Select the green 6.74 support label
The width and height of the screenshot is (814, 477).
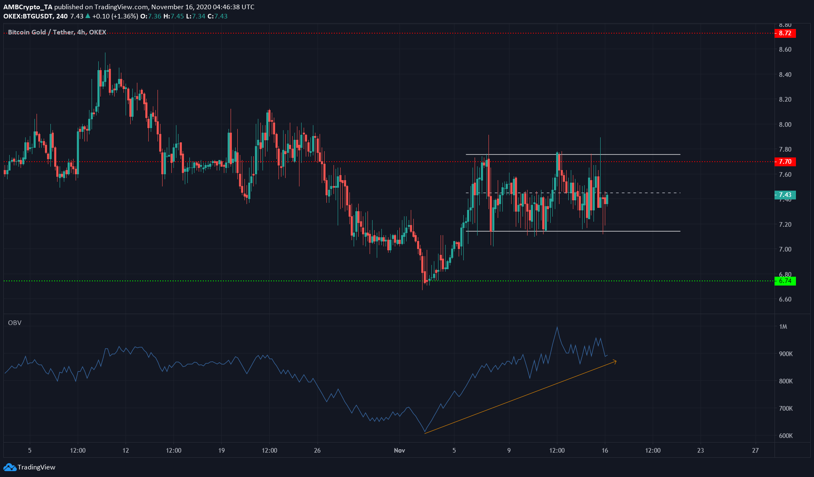785,281
